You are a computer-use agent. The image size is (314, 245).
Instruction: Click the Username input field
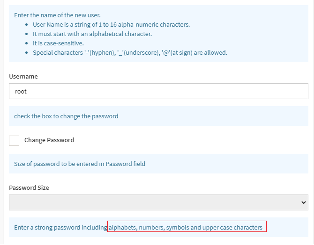pyautogui.click(x=158, y=91)
